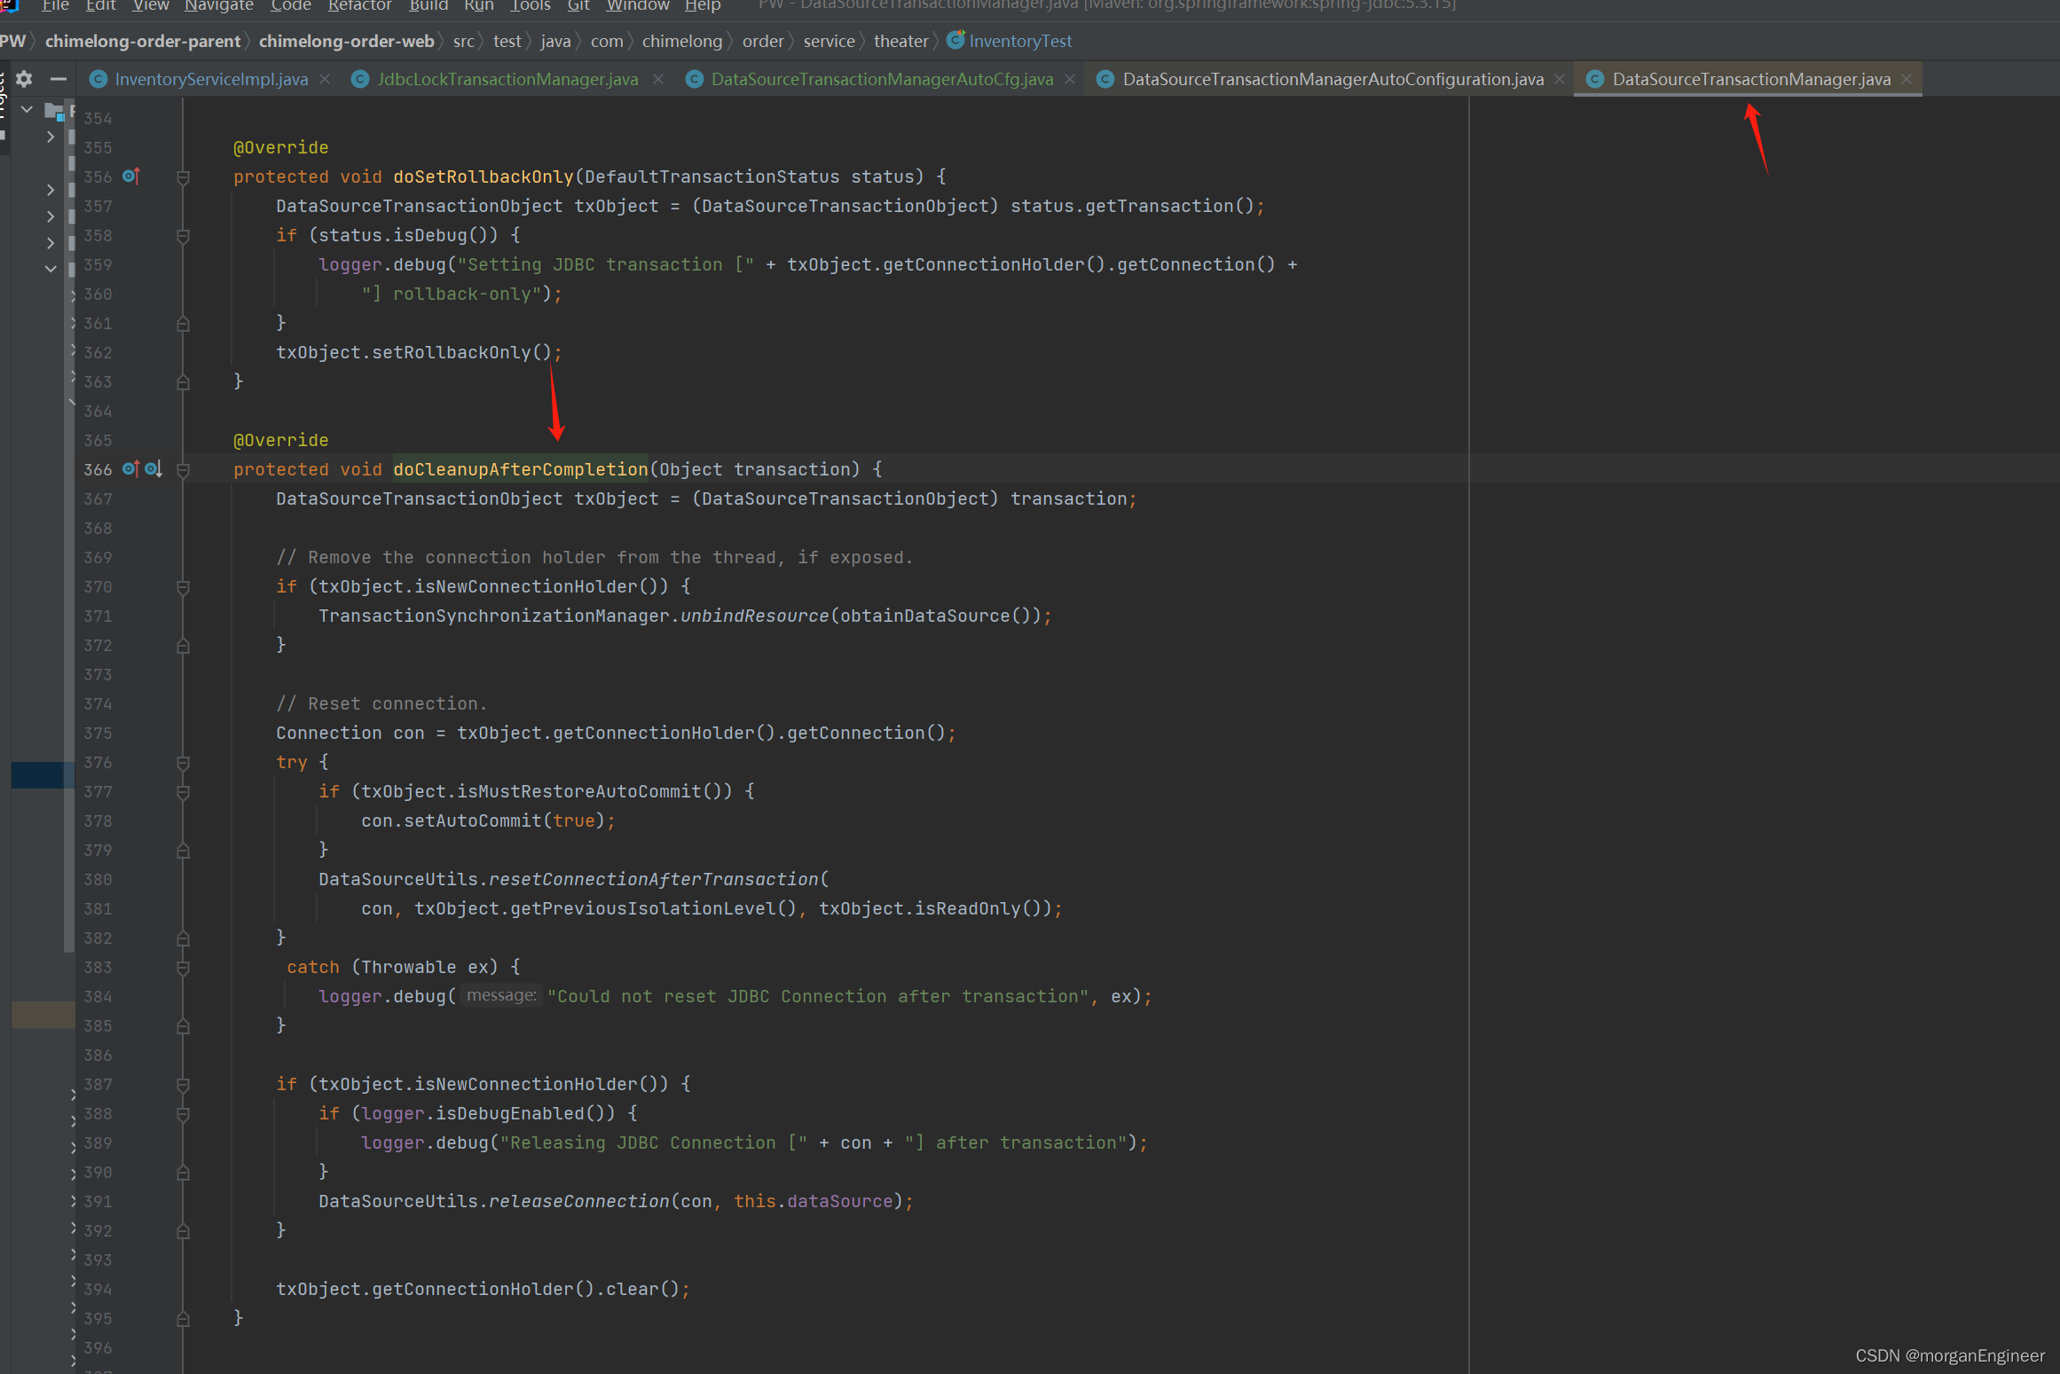The image size is (2060, 1374).
Task: Close the InventoryServiceImpl.java tab
Action: [x=325, y=80]
